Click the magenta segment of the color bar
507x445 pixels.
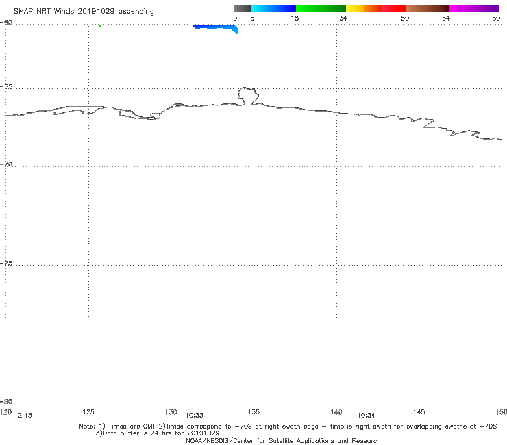pyautogui.click(x=474, y=8)
